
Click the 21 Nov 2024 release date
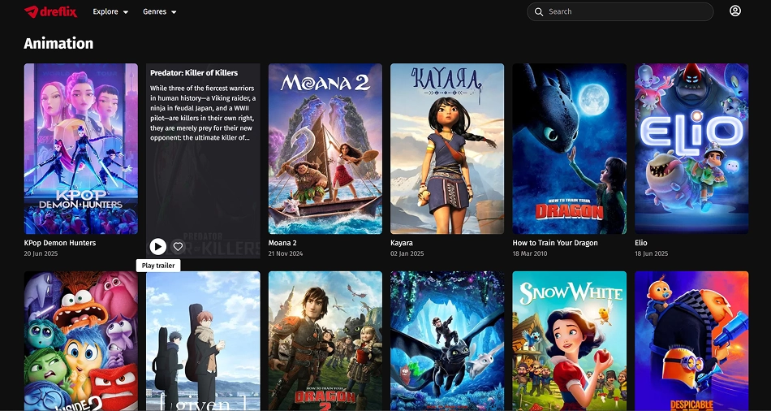286,253
